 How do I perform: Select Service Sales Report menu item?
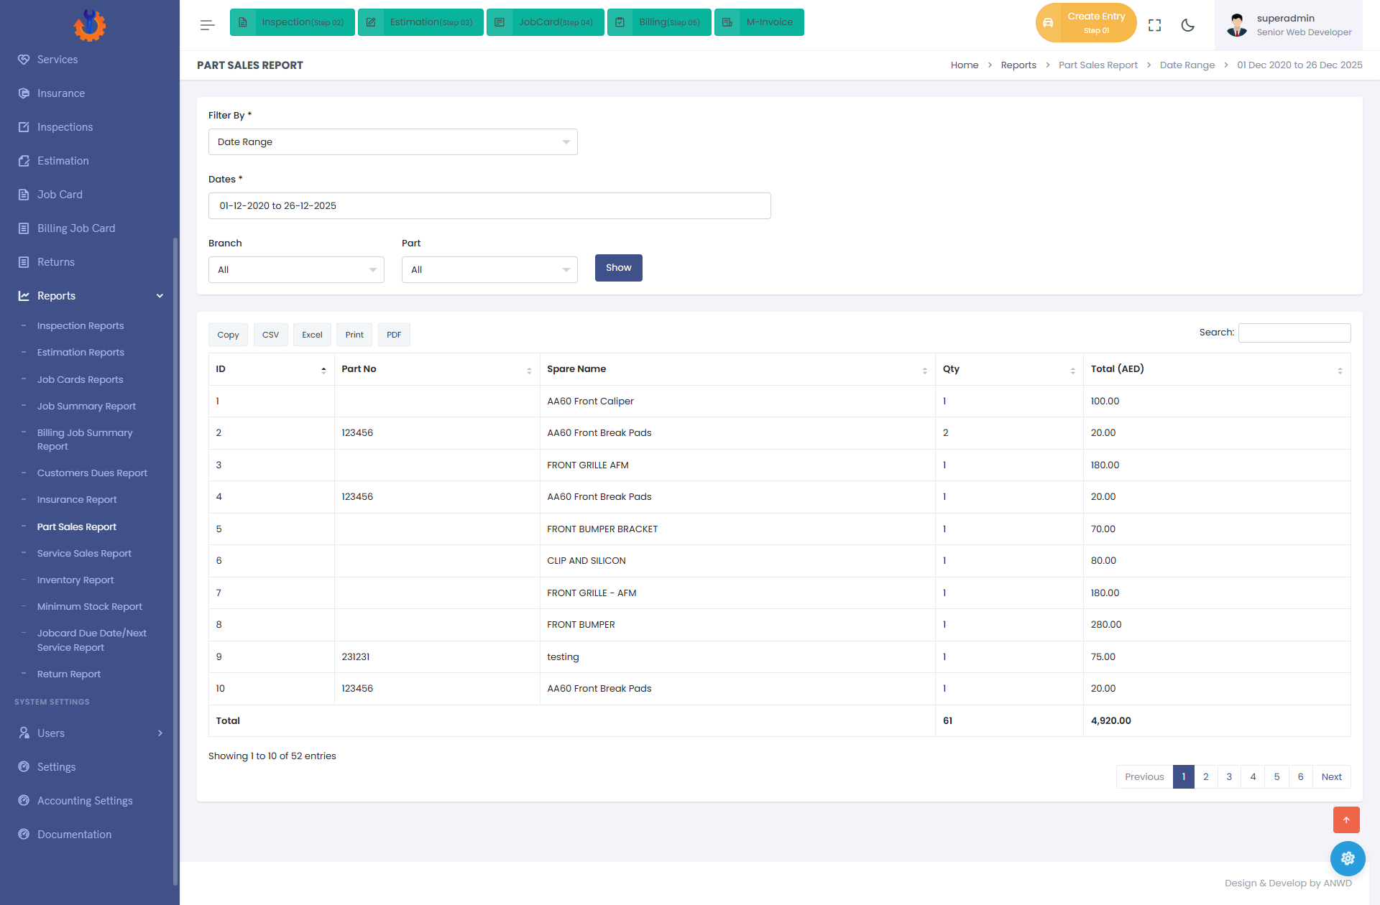coord(84,554)
